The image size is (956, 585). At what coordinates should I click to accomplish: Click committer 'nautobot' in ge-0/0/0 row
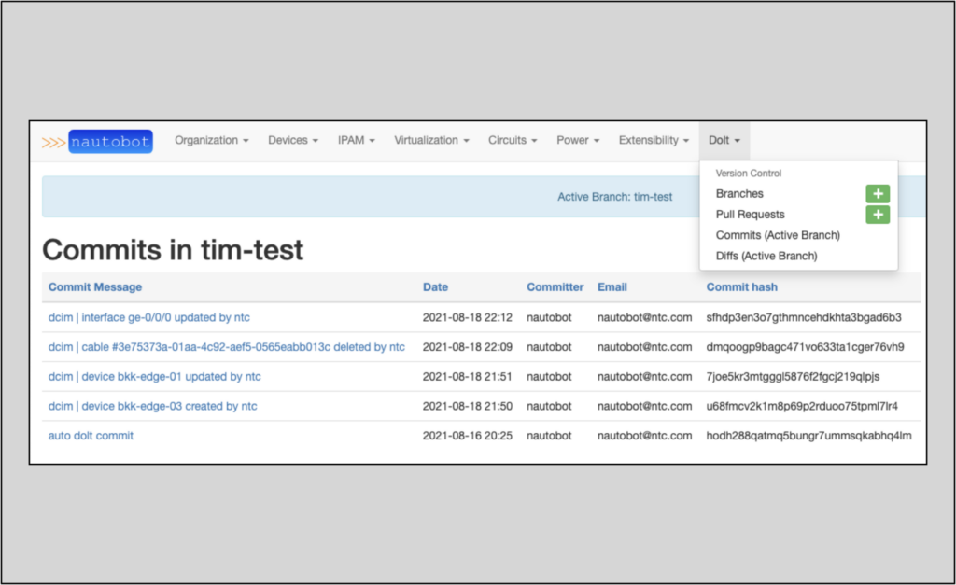click(549, 317)
